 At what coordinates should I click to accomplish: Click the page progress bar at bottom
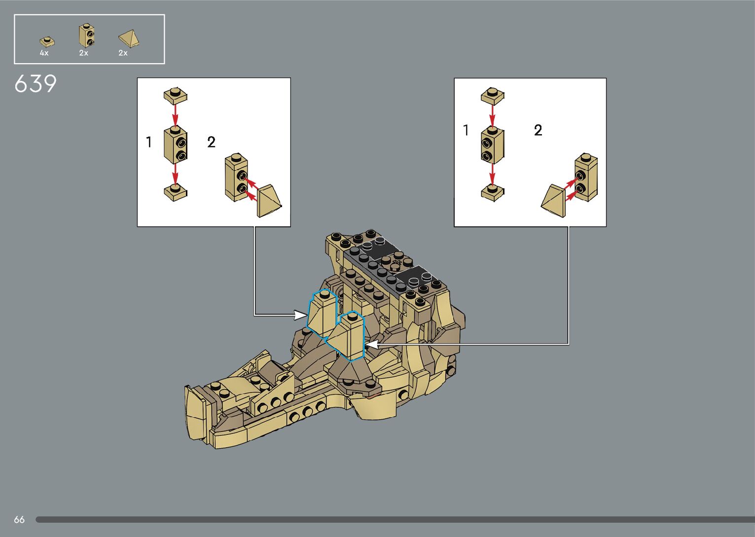(395, 520)
